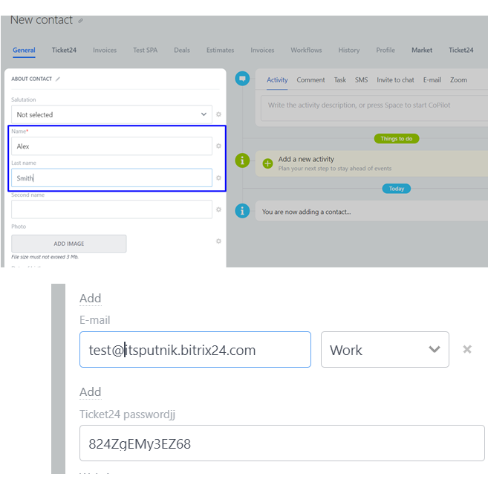Select the Comment tab in activity panel

pyautogui.click(x=310, y=80)
